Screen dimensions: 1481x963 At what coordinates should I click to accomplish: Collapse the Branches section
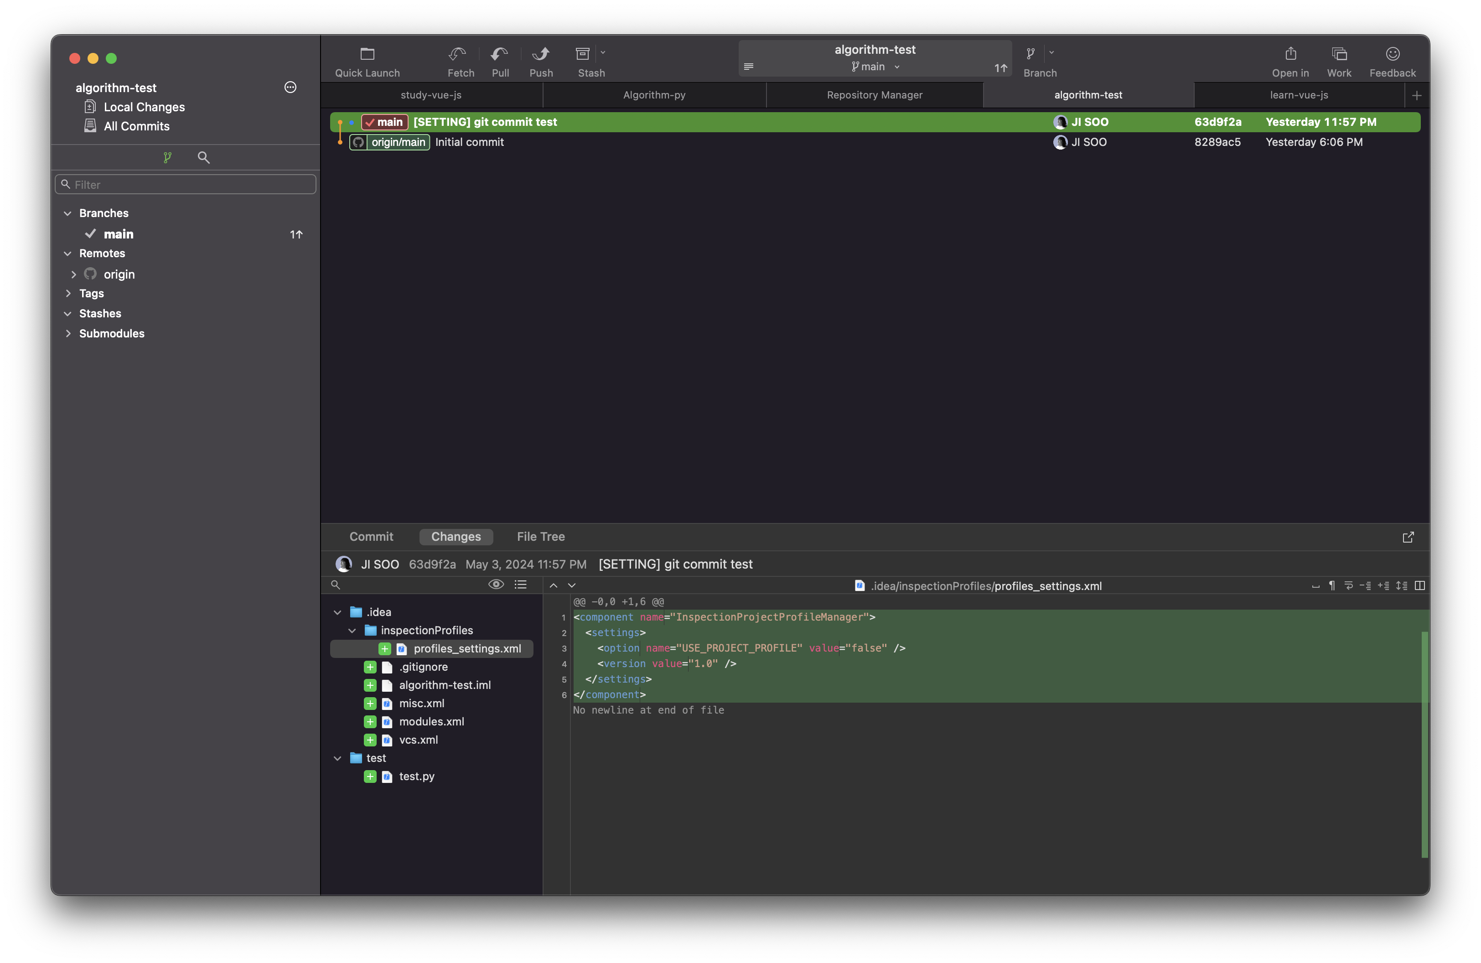pos(68,213)
